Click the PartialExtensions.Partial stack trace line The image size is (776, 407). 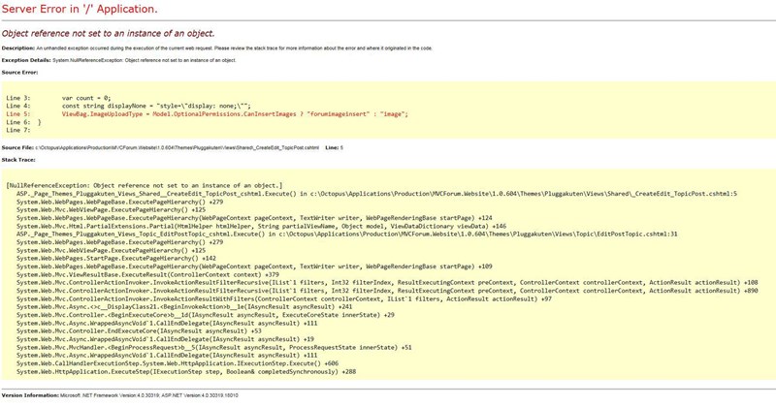point(260,226)
